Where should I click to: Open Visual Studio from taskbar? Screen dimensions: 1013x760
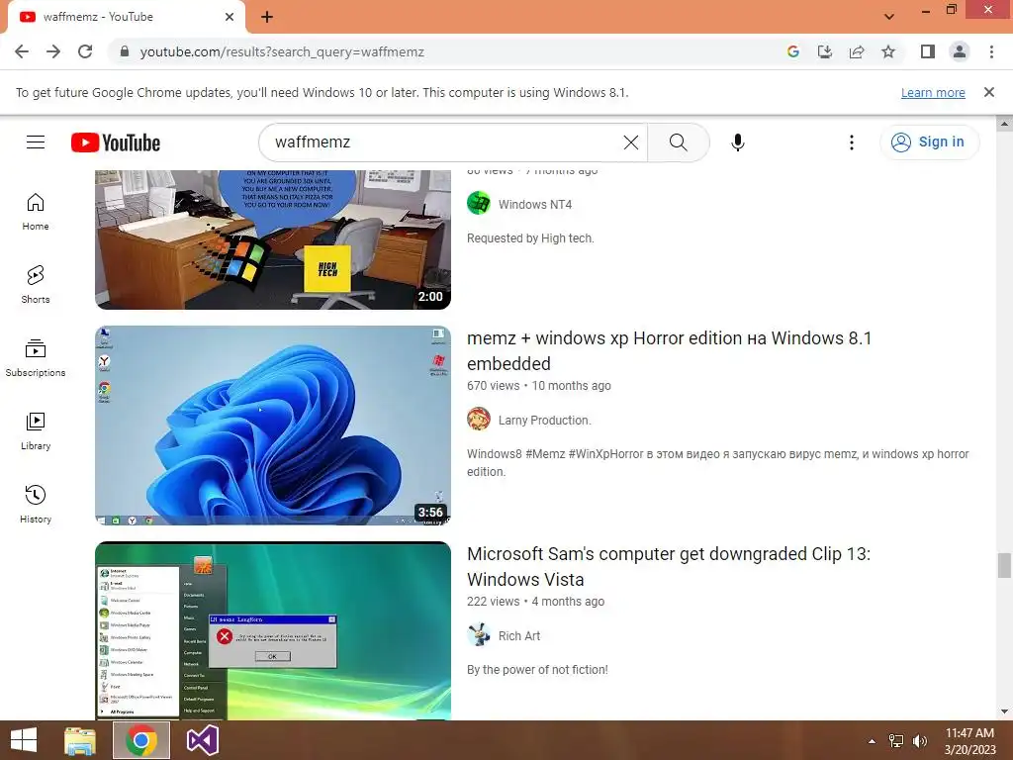tap(202, 740)
